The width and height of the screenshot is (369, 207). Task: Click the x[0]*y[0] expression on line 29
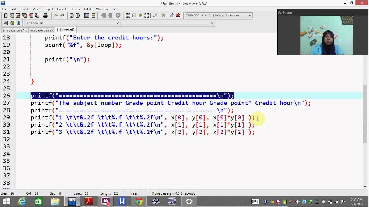pyautogui.click(x=229, y=118)
